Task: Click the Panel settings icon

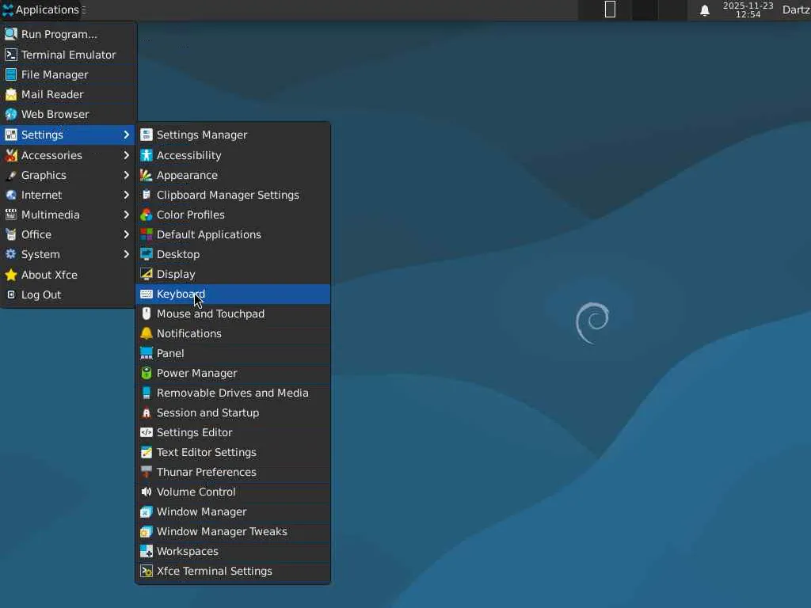Action: coord(147,353)
